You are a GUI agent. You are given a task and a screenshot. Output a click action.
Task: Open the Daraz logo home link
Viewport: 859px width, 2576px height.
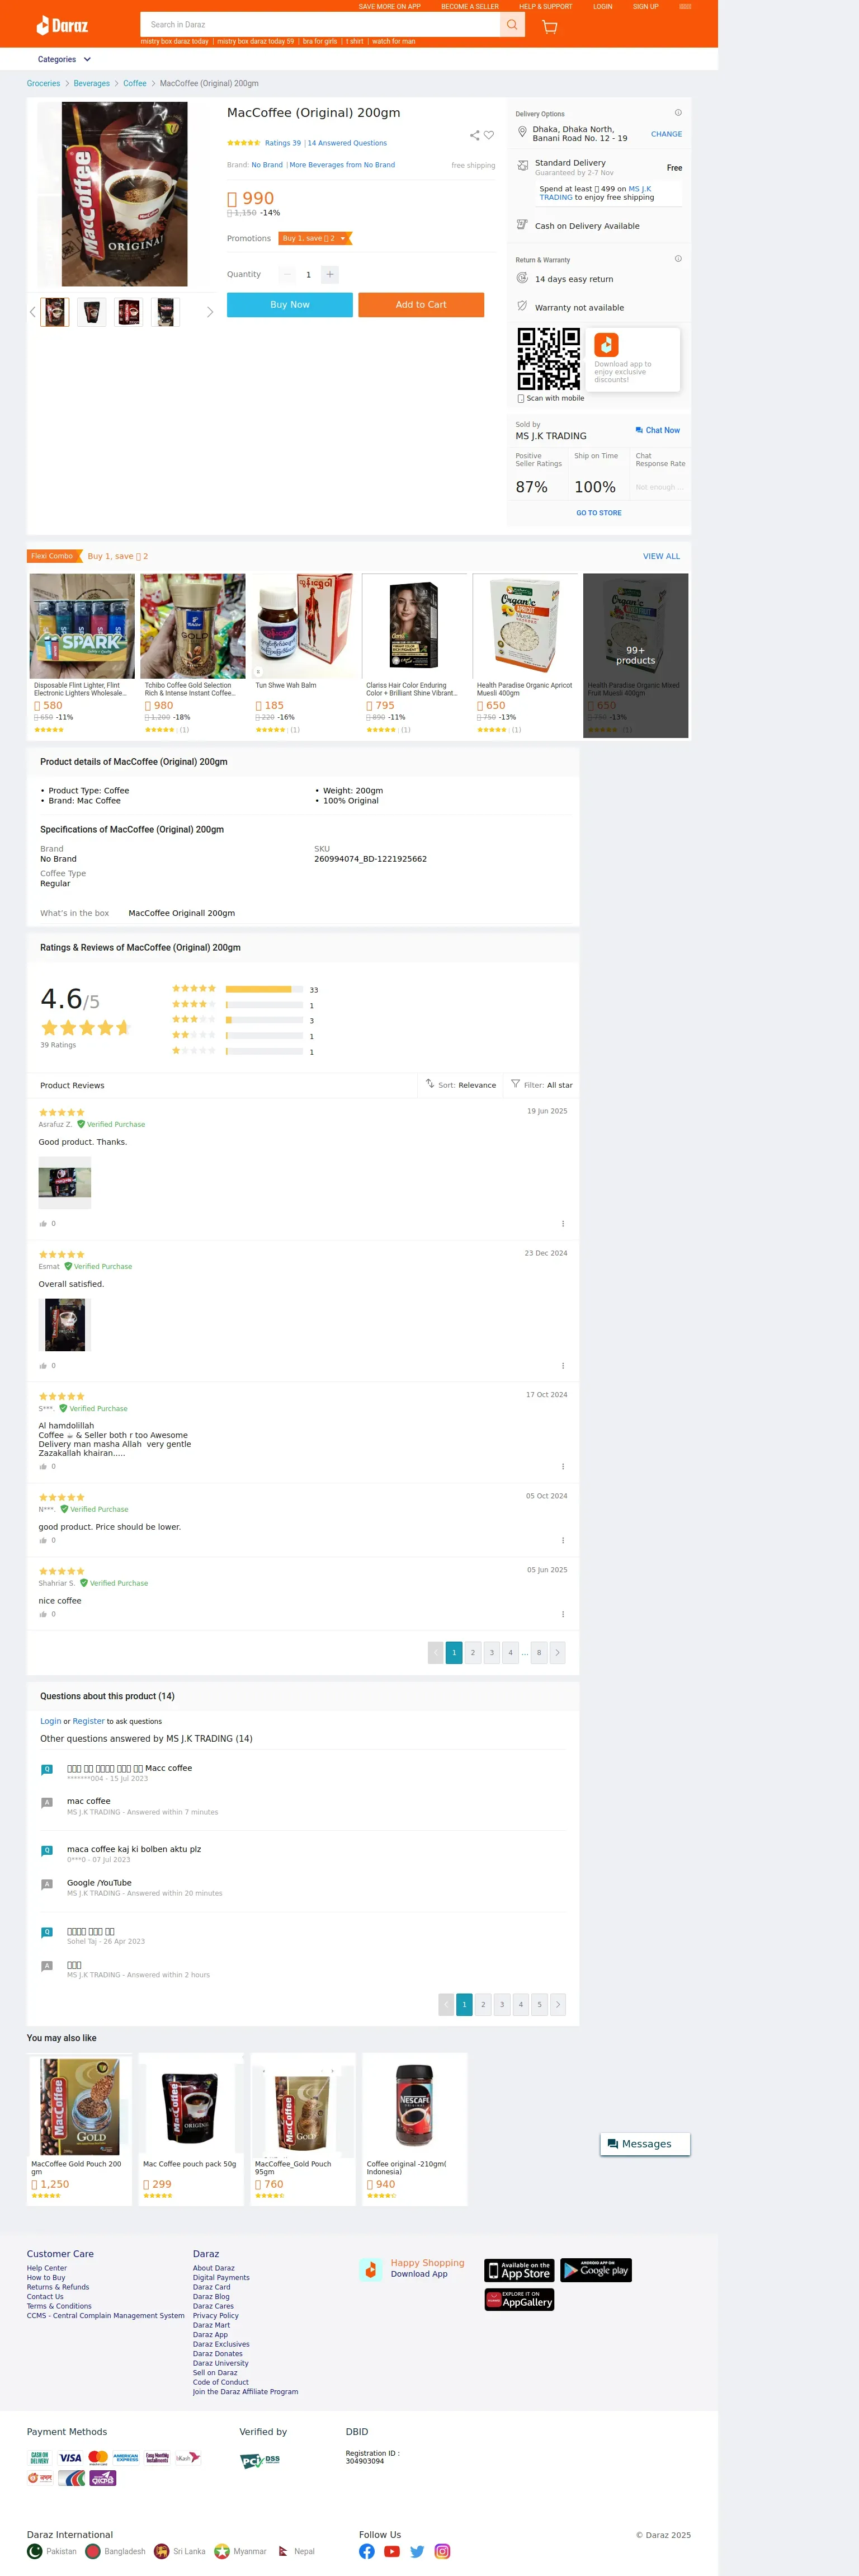click(62, 25)
